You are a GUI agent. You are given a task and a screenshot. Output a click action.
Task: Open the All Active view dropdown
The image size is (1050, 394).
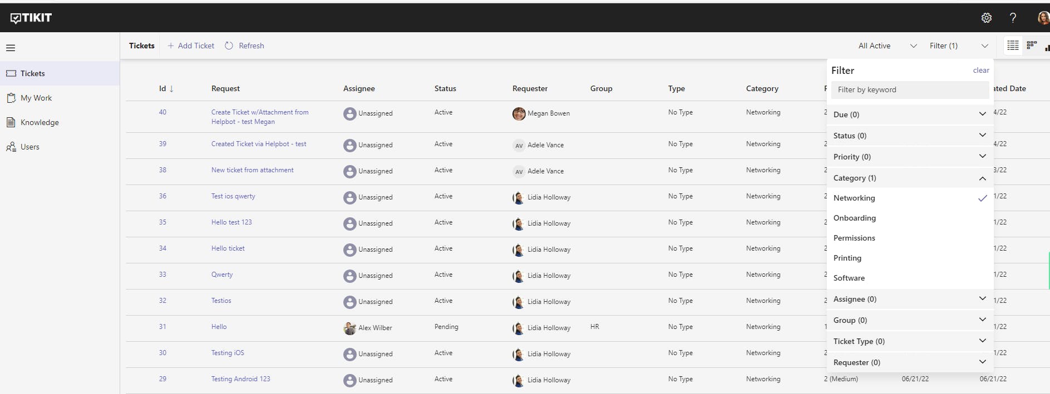[x=887, y=46]
